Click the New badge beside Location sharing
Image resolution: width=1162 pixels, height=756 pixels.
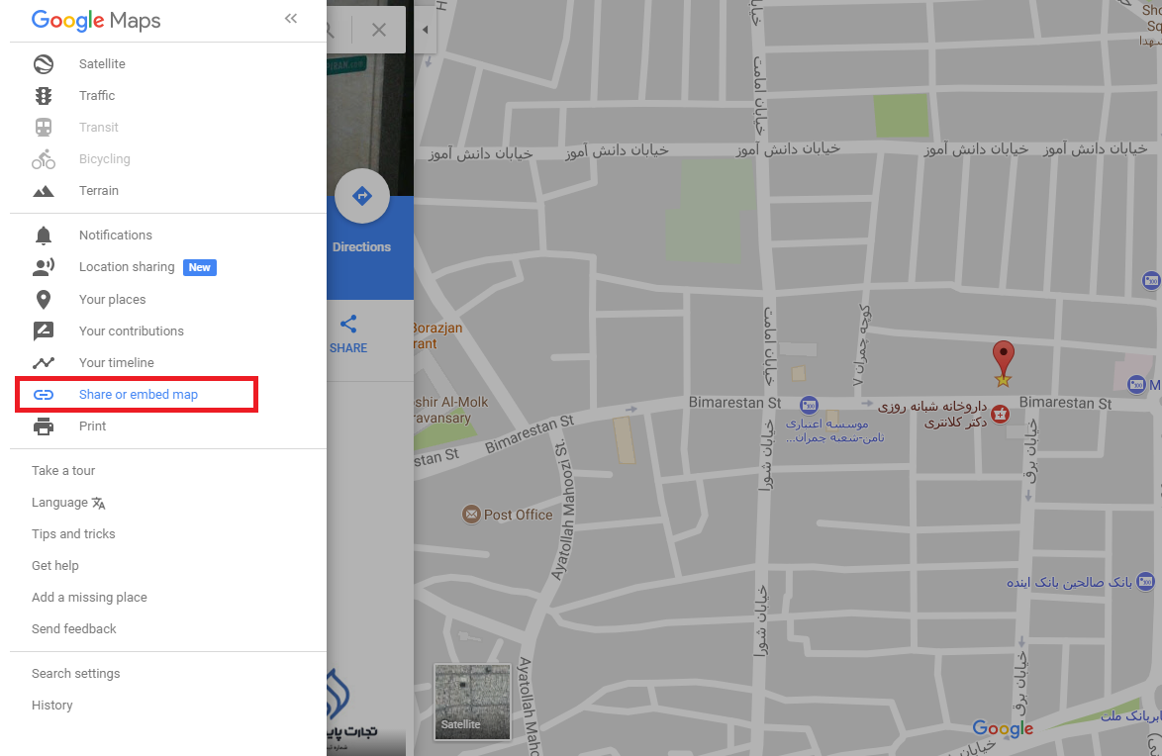[199, 267]
